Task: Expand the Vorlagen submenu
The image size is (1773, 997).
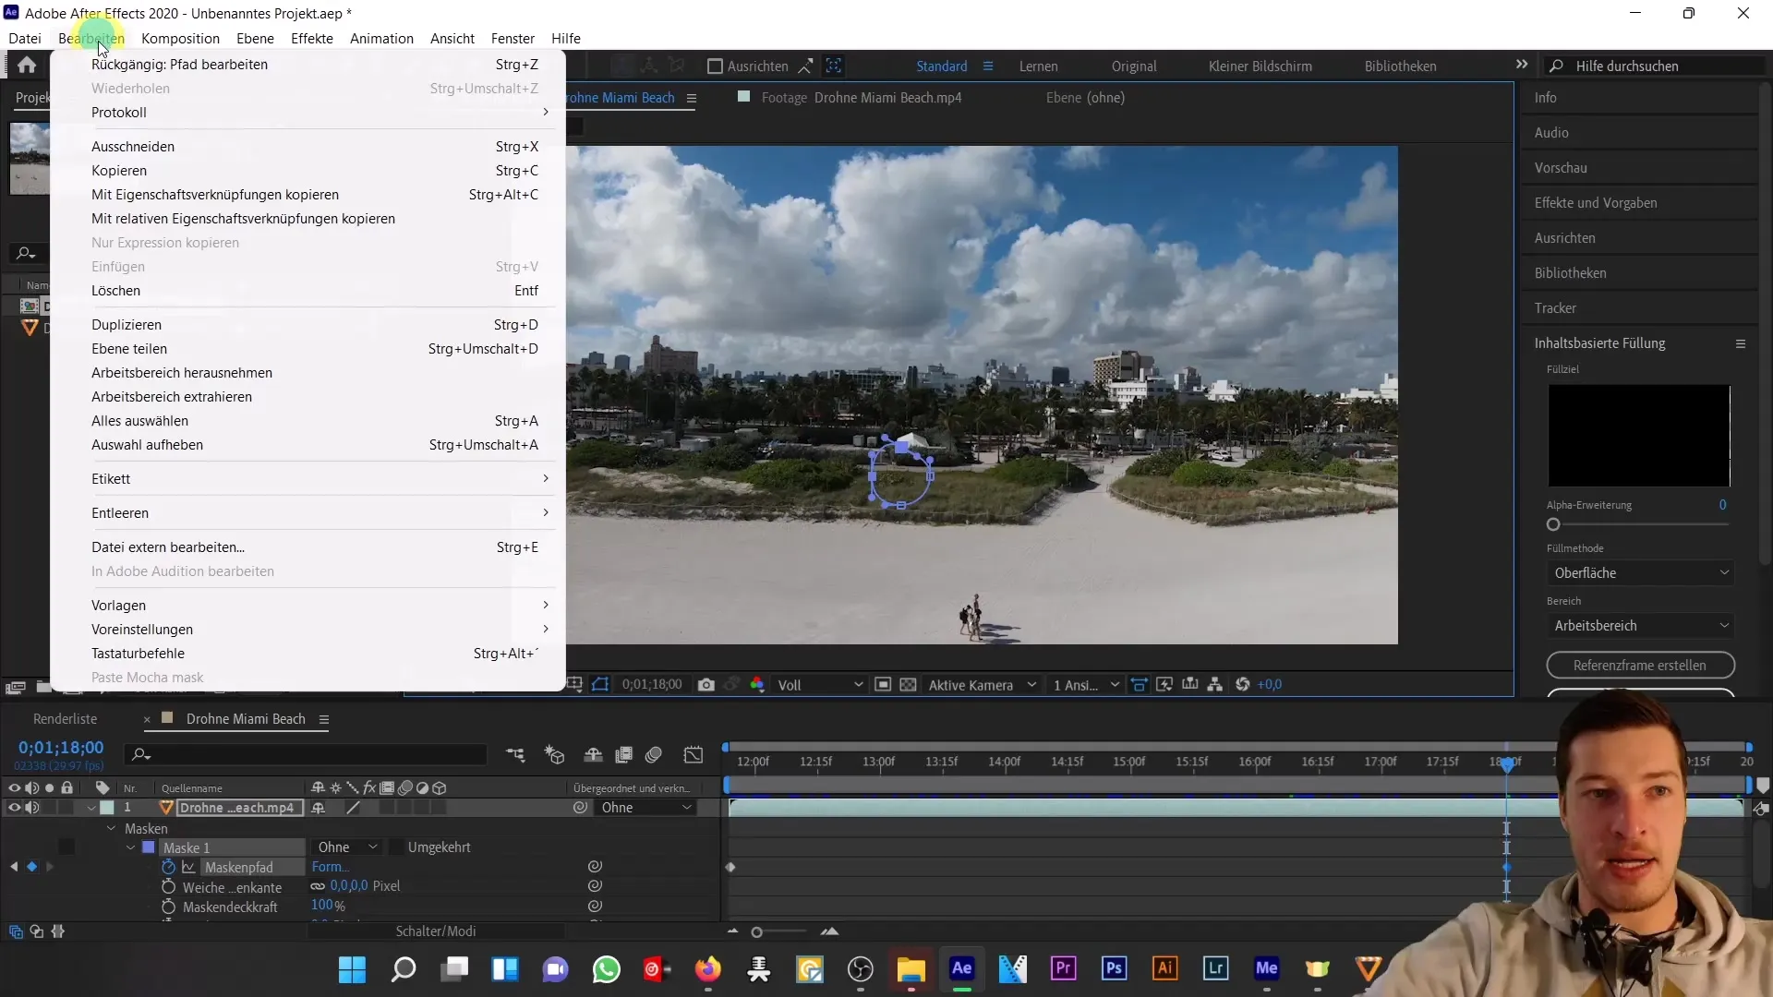Action: (118, 605)
